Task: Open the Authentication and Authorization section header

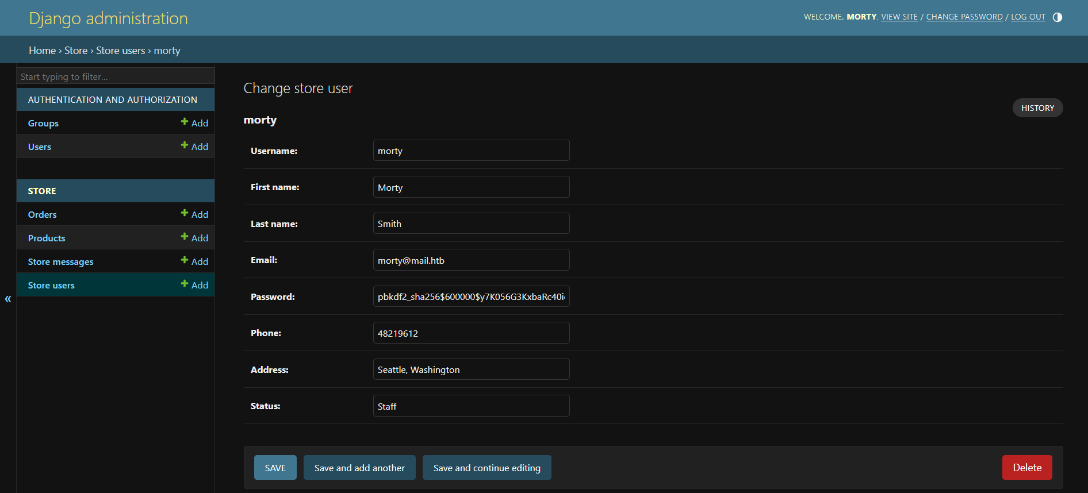Action: [x=113, y=99]
